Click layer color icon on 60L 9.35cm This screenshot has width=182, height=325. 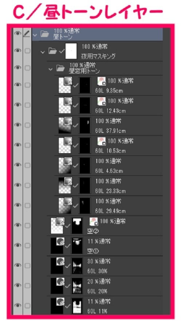pos(102,81)
